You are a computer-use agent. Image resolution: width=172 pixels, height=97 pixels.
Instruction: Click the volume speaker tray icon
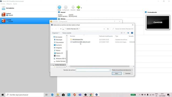point(153,95)
